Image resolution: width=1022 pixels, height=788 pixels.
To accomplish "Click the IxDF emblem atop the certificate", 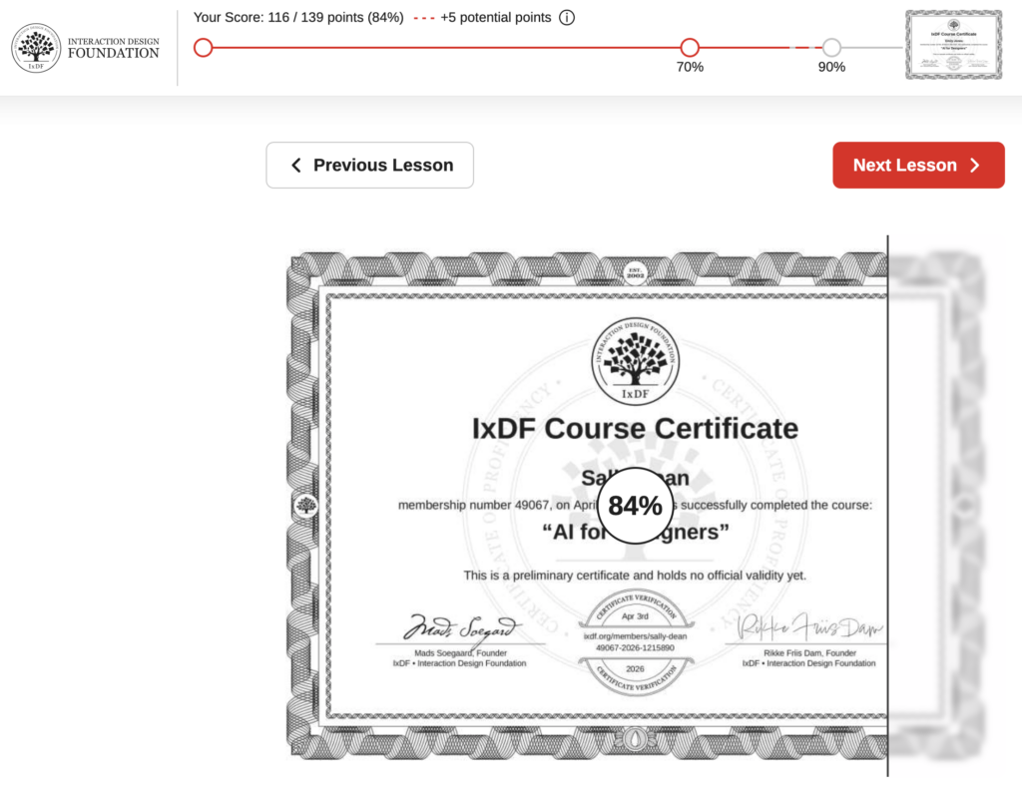I will point(635,359).
